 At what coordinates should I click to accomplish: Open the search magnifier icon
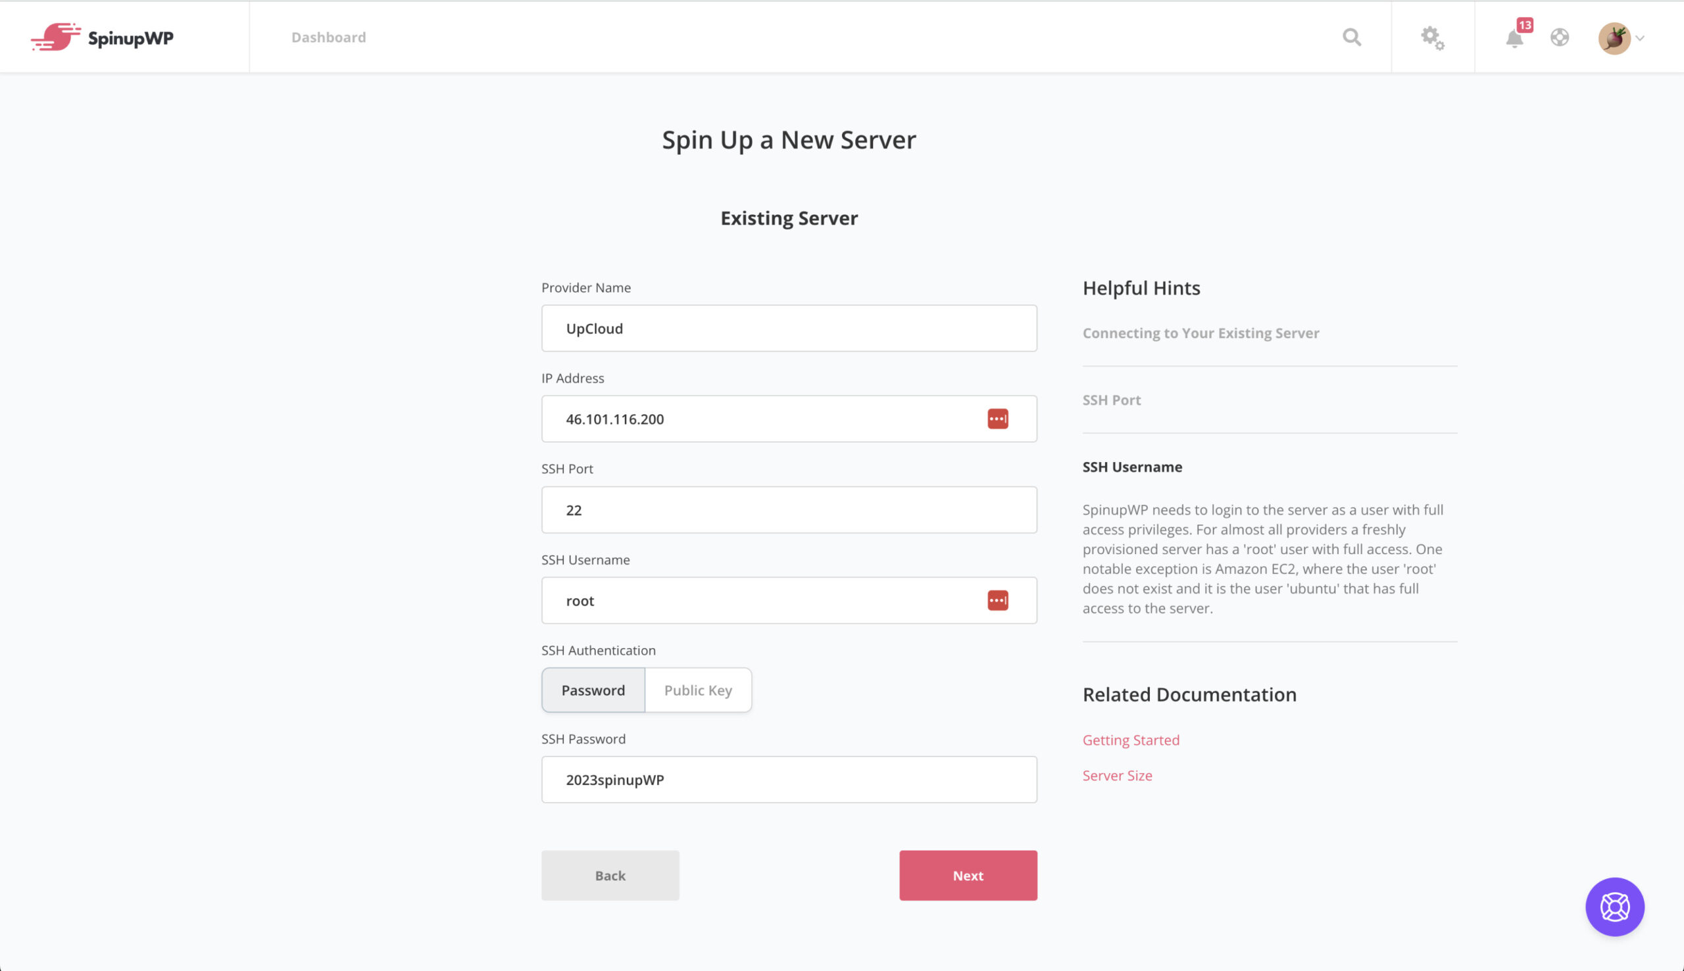point(1352,37)
